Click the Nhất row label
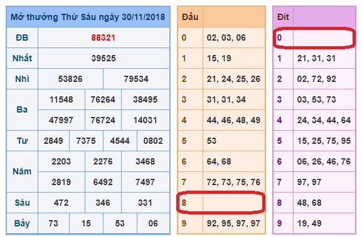 coord(22,58)
